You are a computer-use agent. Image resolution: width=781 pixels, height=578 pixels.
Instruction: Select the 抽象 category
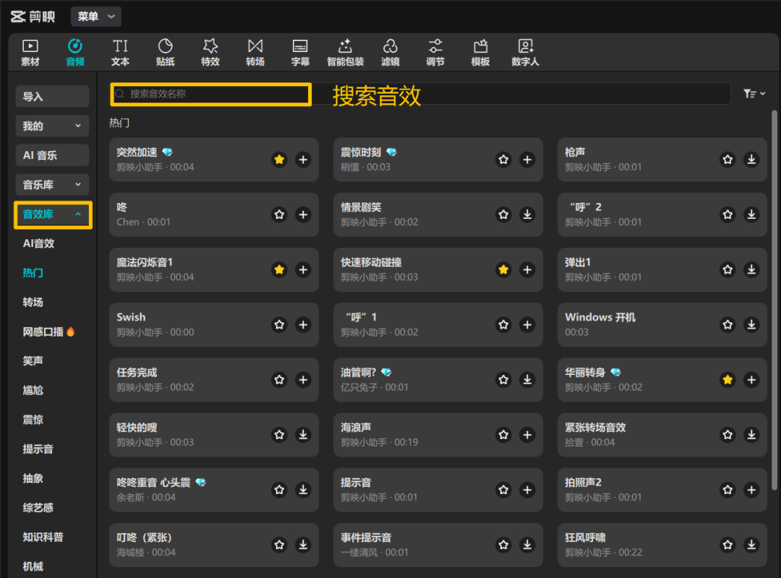pos(33,478)
